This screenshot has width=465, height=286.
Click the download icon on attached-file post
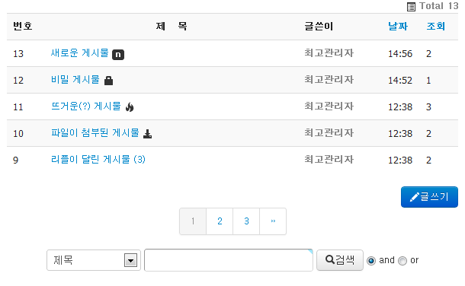coord(147,134)
